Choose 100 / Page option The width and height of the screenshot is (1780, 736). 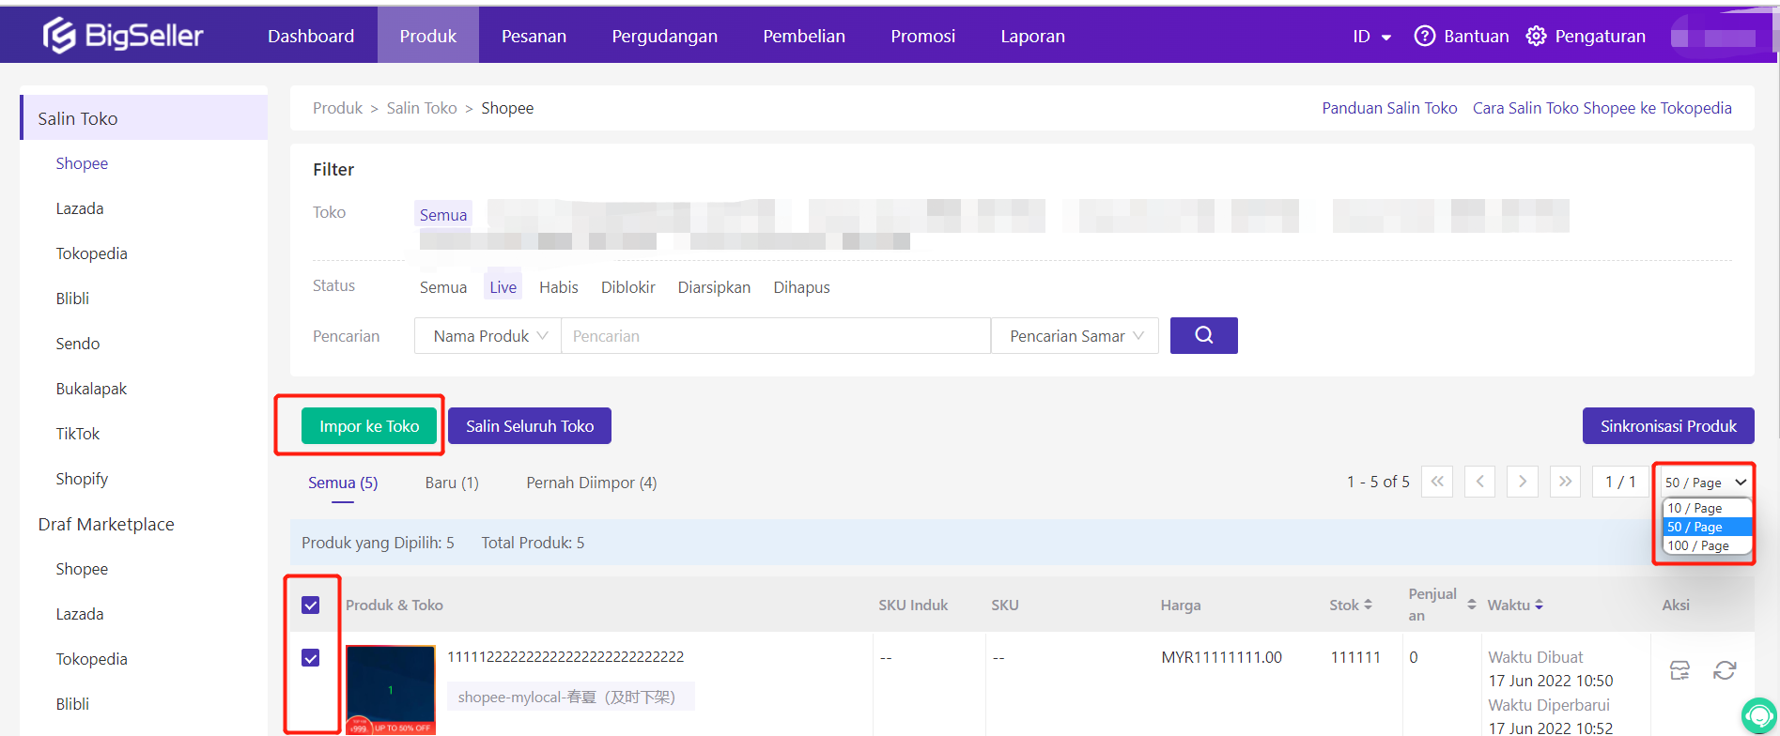pos(1707,545)
